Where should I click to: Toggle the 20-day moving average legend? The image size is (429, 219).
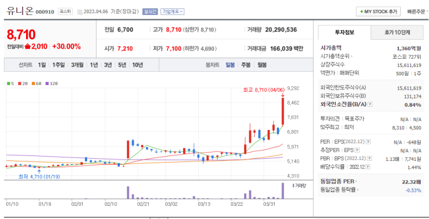23,84
